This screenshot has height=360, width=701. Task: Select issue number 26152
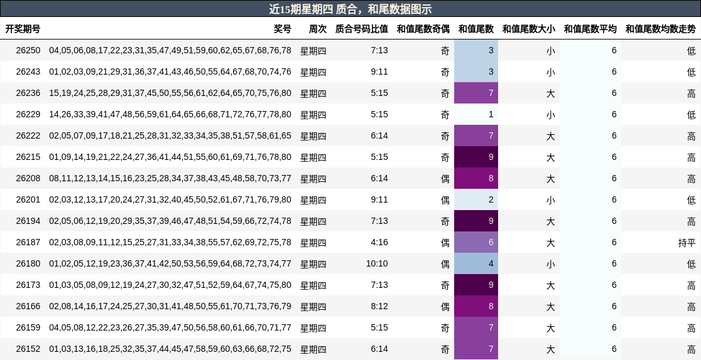[28, 349]
